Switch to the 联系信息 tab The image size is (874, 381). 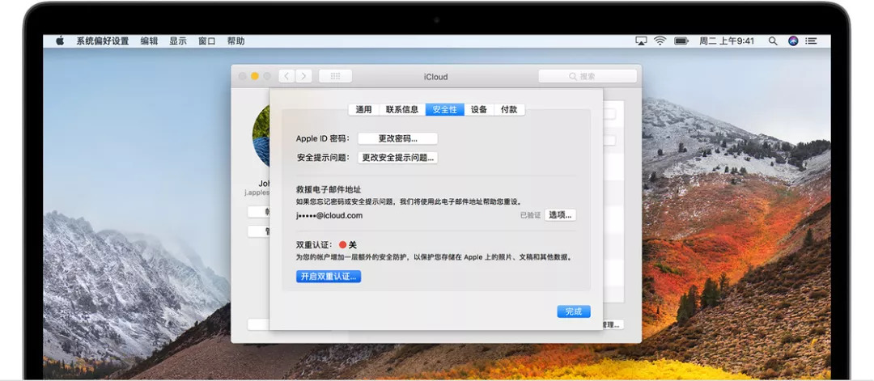(x=402, y=110)
